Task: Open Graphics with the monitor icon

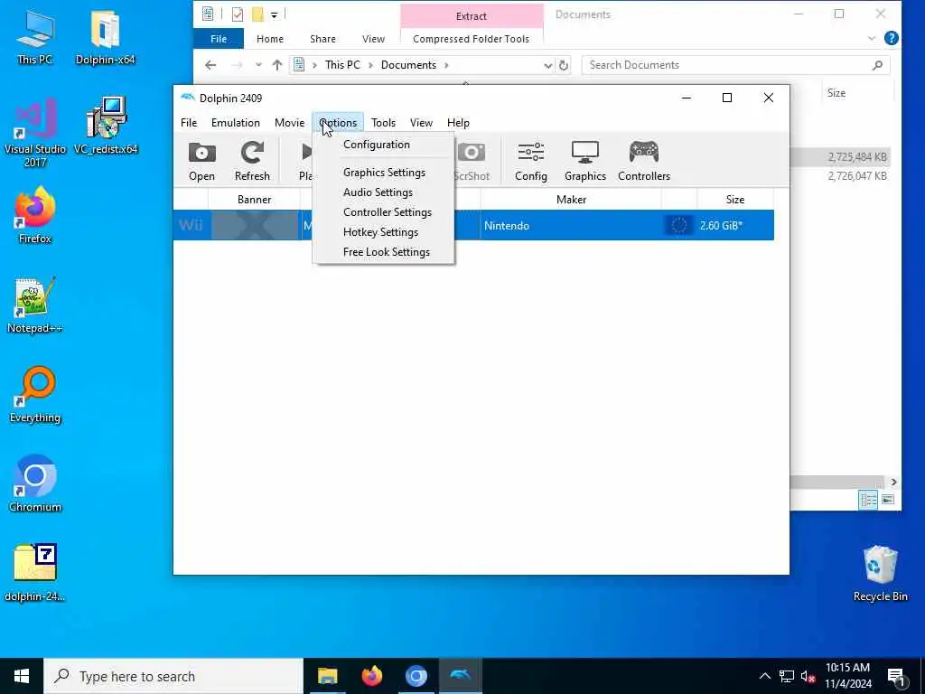Action: (x=585, y=161)
